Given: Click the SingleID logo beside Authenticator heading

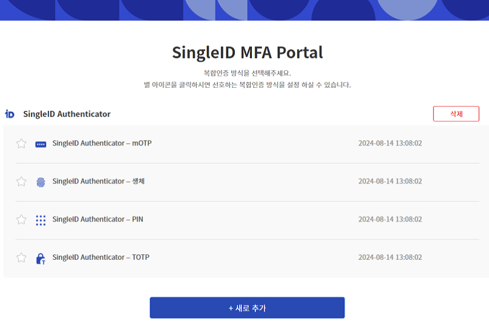Looking at the screenshot, I should pyautogui.click(x=10, y=114).
